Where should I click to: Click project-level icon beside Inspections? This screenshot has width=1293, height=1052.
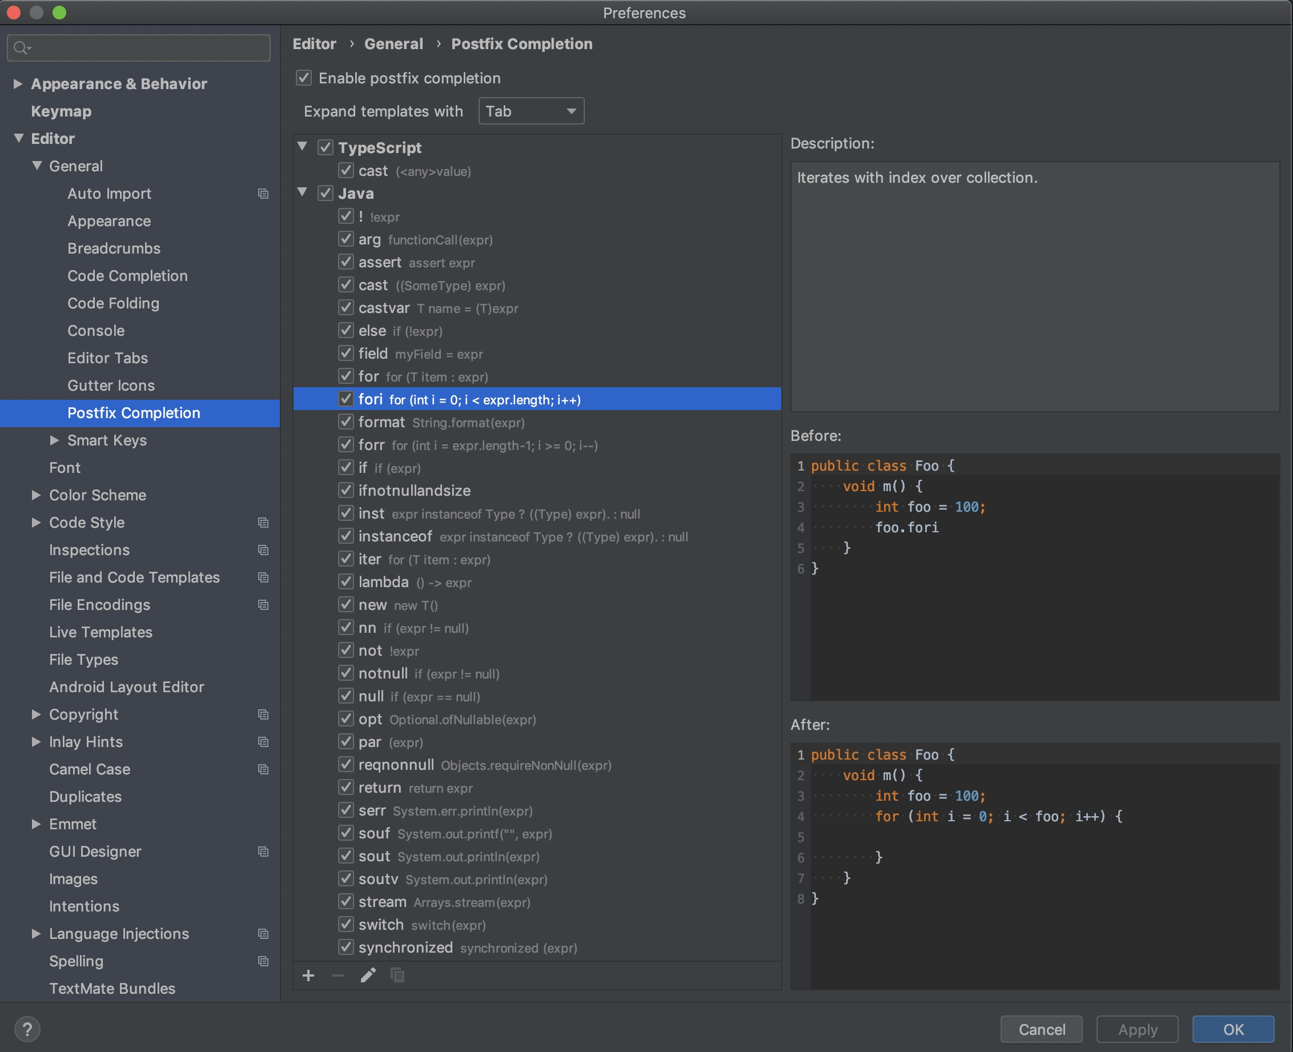tap(263, 549)
